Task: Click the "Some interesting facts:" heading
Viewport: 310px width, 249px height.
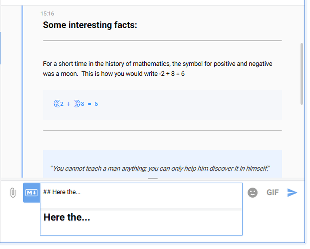Action: 90,25
